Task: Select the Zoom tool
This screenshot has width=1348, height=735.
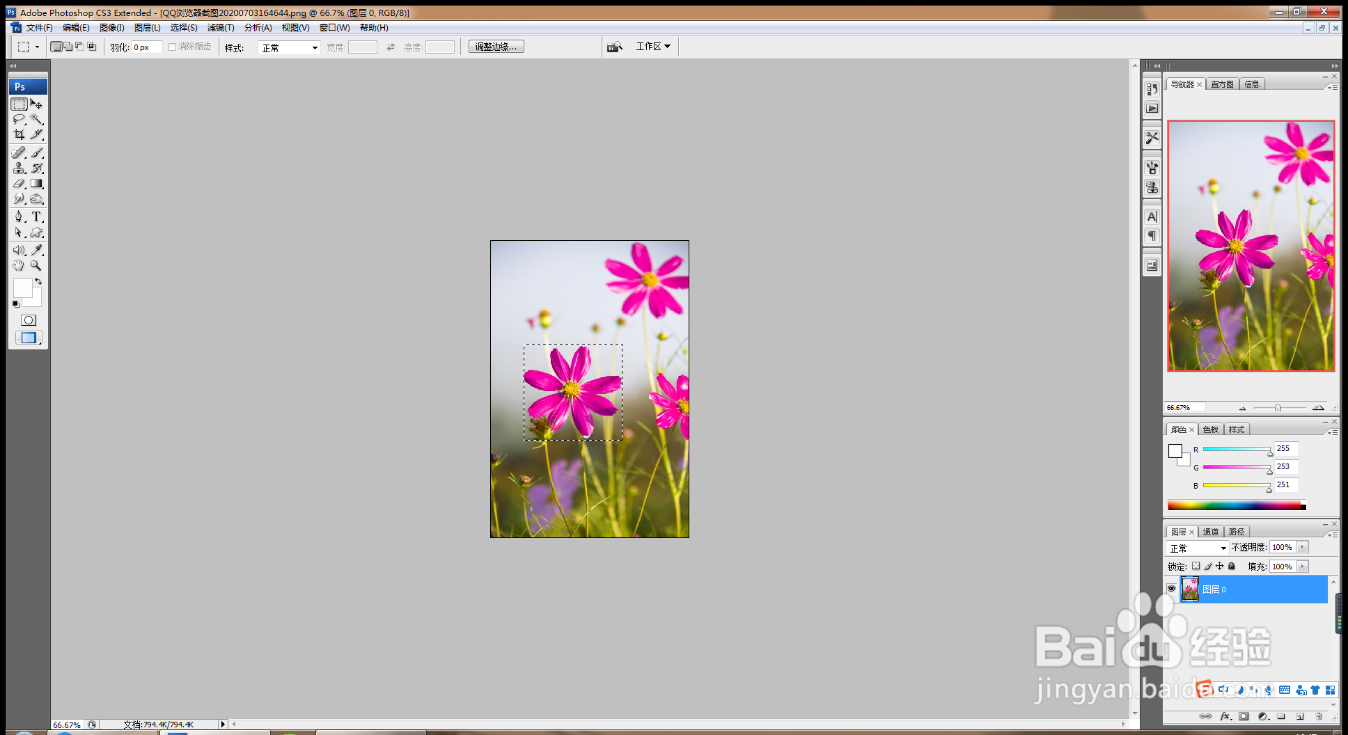Action: (x=37, y=265)
